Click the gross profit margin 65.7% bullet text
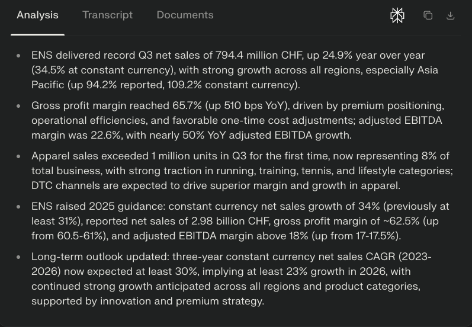The width and height of the screenshot is (472, 327). pos(237,105)
